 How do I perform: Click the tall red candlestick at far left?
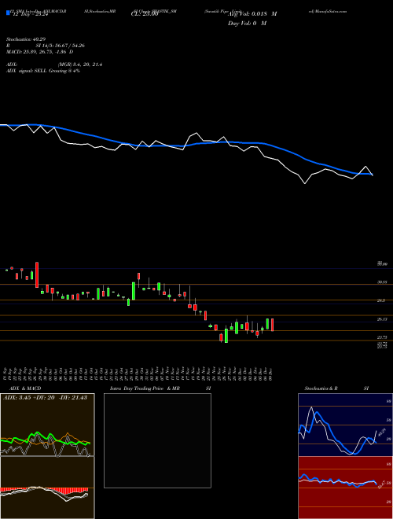pyautogui.click(x=37, y=274)
